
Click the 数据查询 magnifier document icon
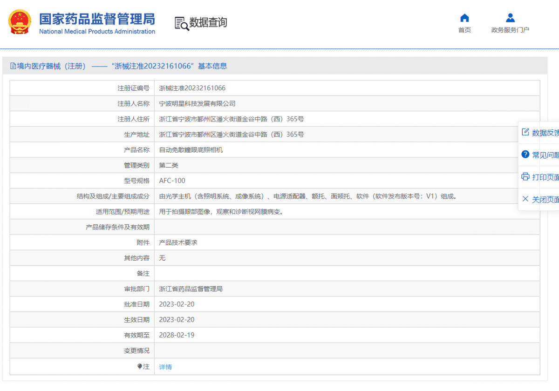(182, 23)
